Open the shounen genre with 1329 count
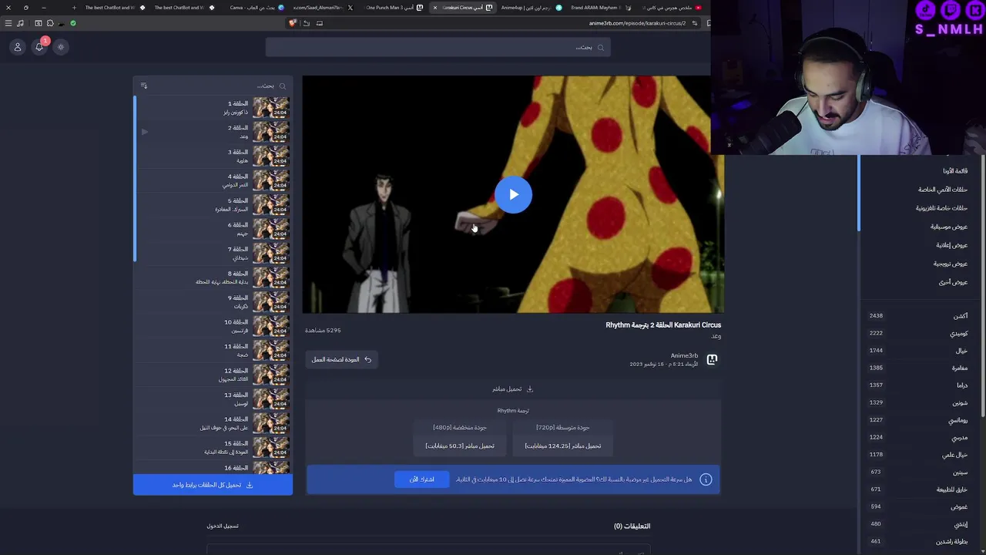Image resolution: width=986 pixels, height=555 pixels. point(917,402)
